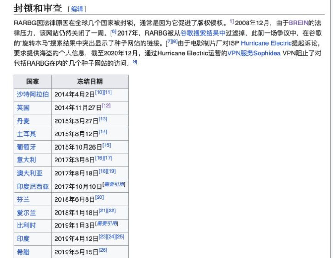Select the date 2017年8月18日
Screen dimensions: 333x258
76,173
